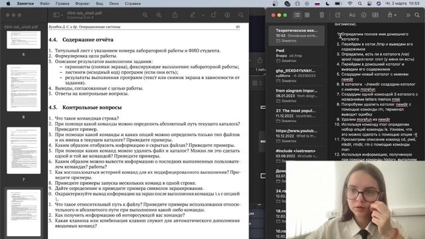Zoom out in Preview PDF window
This screenshot has height=239, width=425.
(x=145, y=15)
